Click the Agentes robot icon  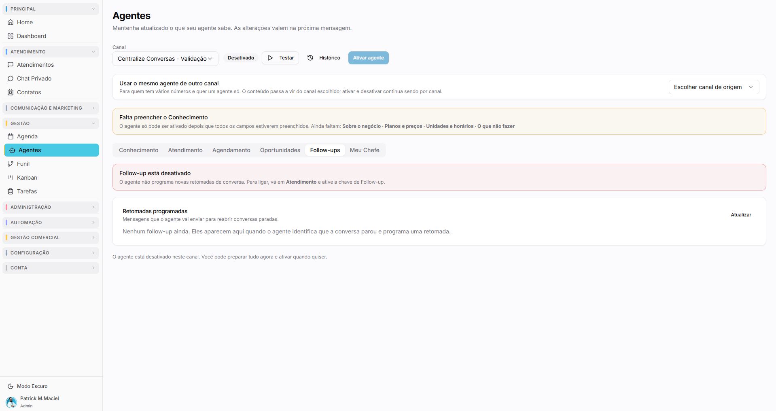pos(12,150)
